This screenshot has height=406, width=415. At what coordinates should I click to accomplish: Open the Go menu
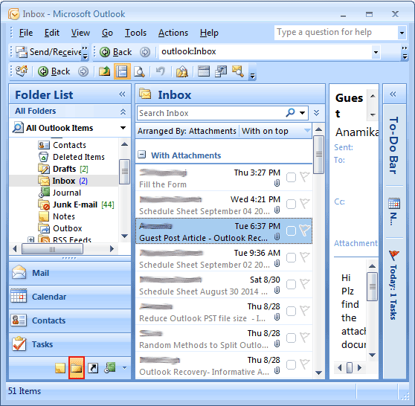(x=107, y=33)
